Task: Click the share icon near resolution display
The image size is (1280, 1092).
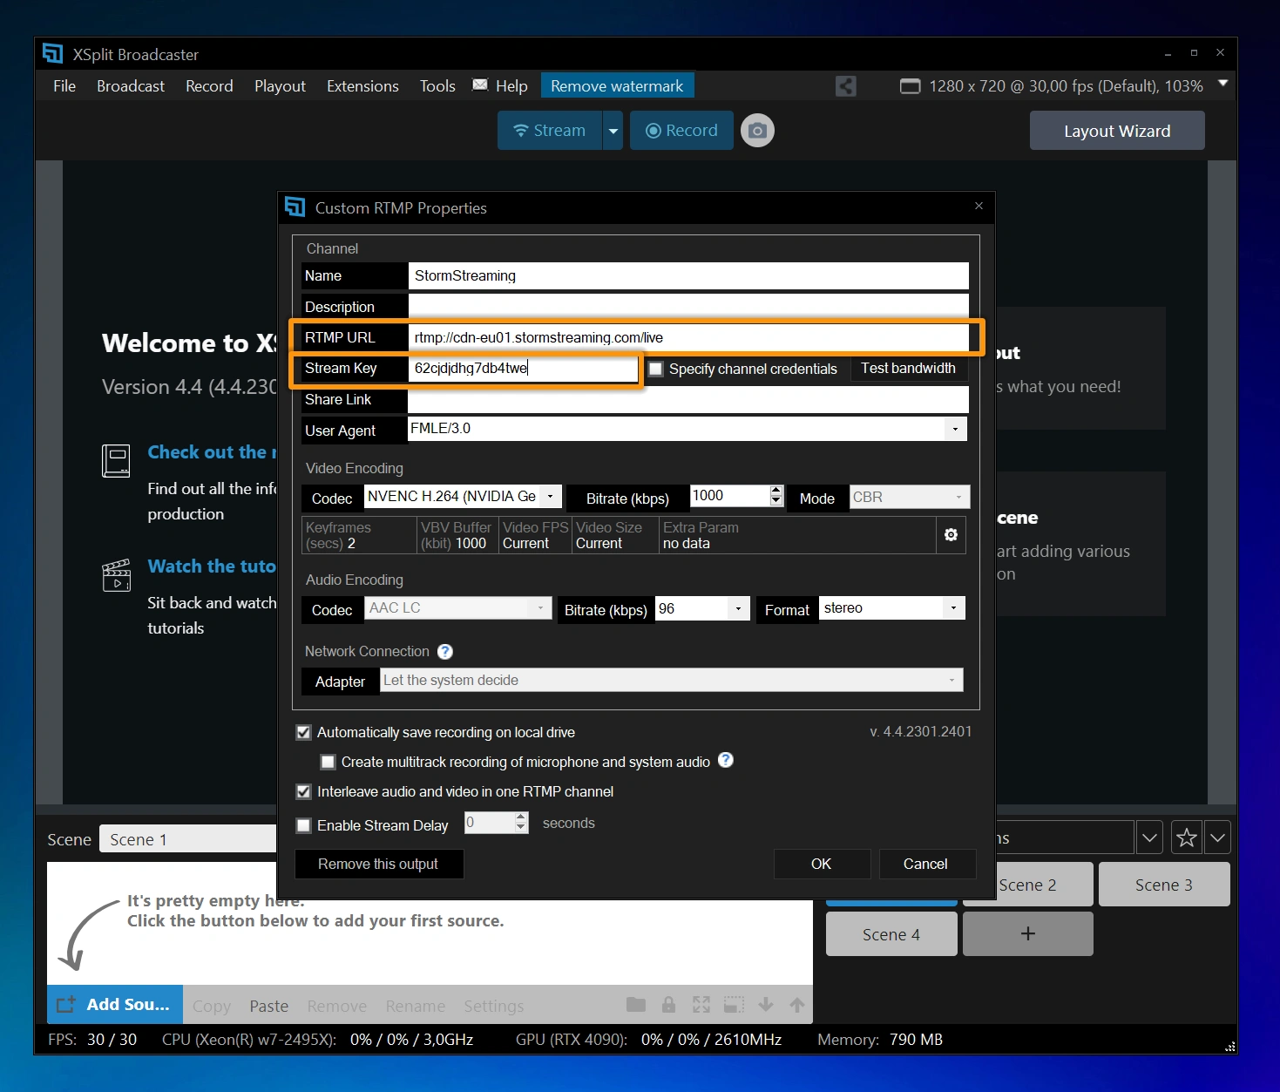Action: (x=844, y=85)
